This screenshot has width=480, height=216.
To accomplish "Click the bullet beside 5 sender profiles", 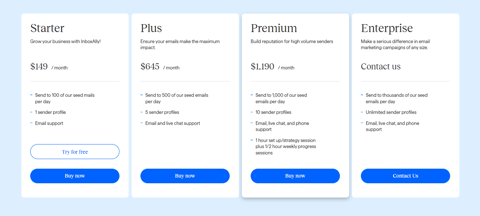I will pyautogui.click(x=142, y=112).
